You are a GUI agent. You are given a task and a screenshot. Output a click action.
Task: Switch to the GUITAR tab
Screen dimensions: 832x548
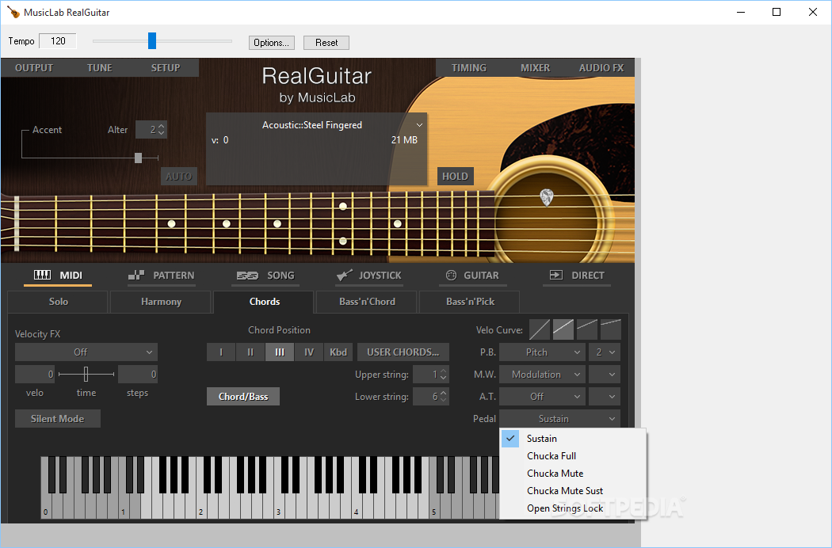pyautogui.click(x=472, y=276)
